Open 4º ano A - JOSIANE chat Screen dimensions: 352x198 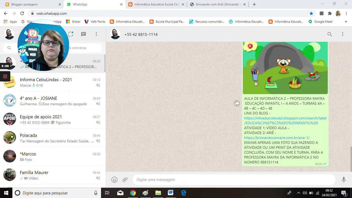pyautogui.click(x=53, y=101)
